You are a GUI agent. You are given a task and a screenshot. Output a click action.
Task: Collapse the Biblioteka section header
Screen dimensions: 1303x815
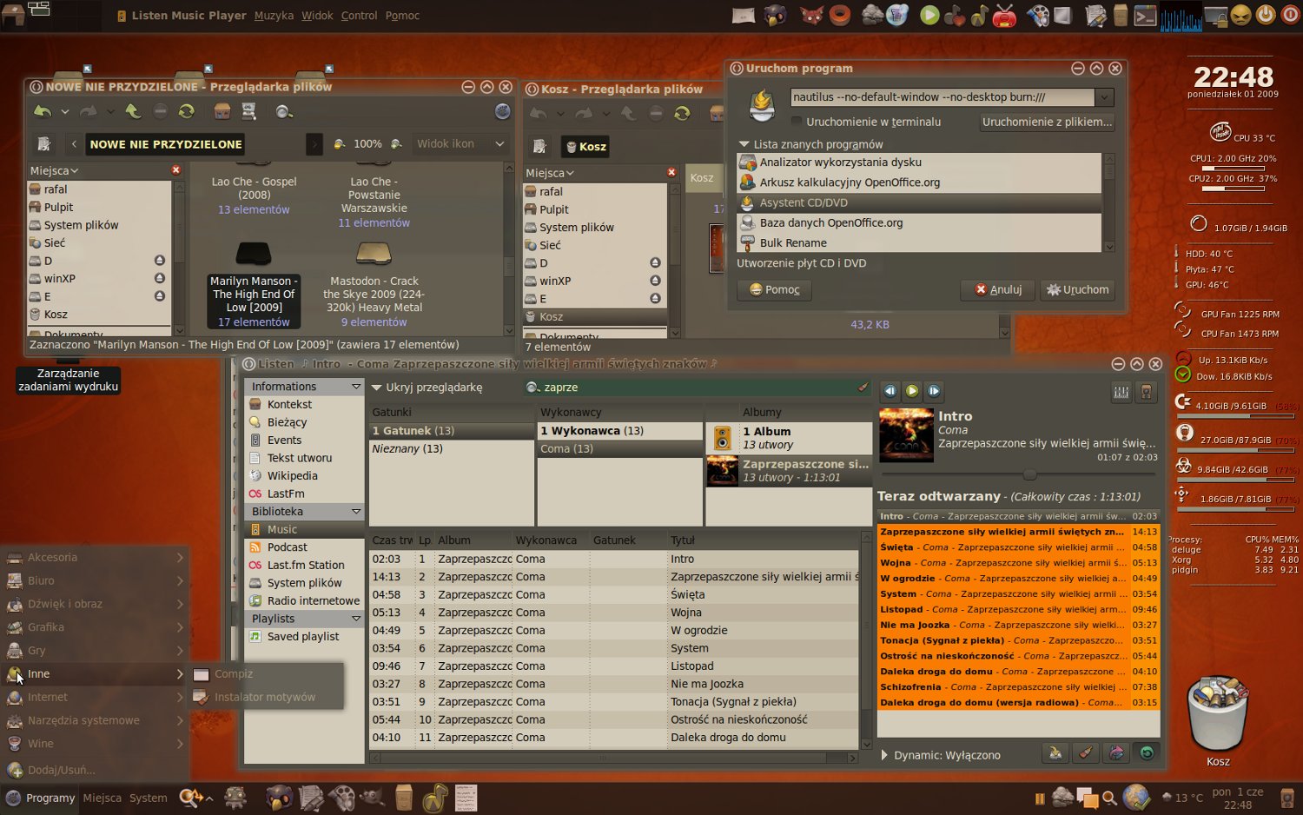(304, 512)
